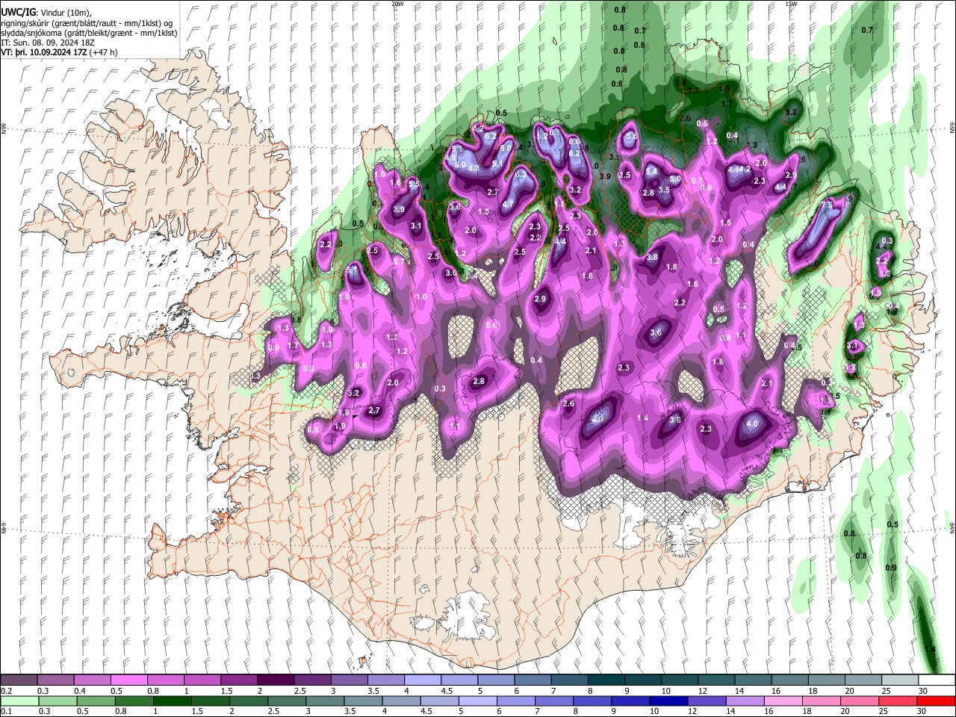This screenshot has width=956, height=717.
Task: Select the '6.6' snowfall value on the map
Action: pos(574,141)
